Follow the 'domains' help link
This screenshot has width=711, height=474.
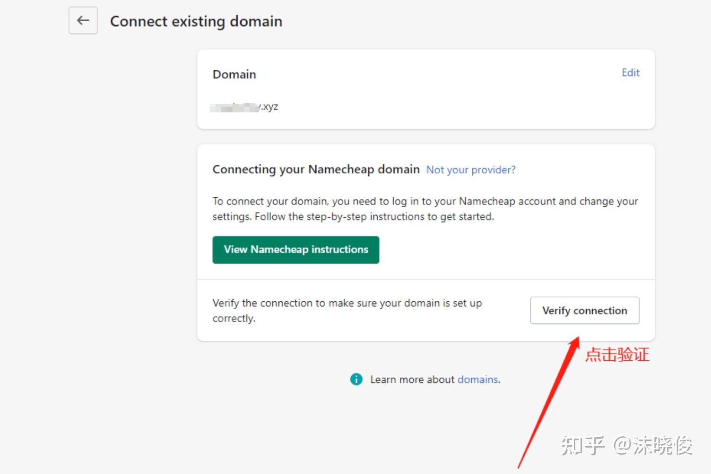(478, 380)
